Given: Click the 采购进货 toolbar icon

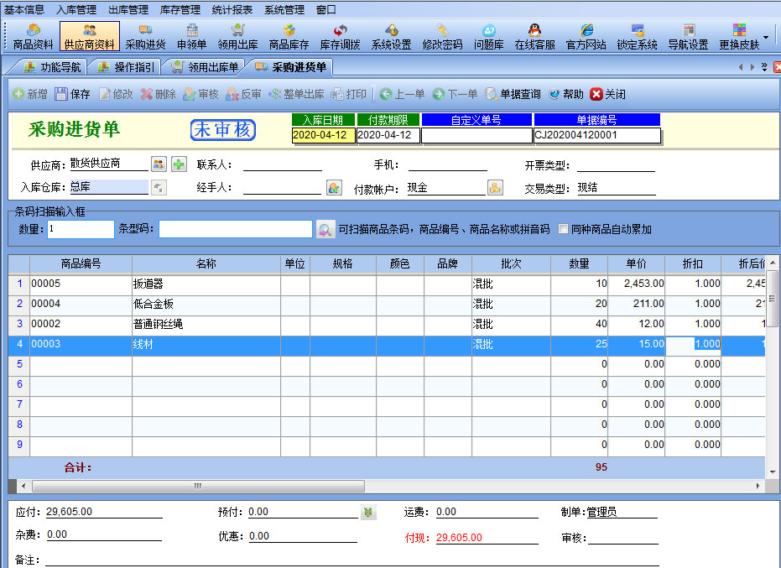Looking at the screenshot, I should (145, 36).
